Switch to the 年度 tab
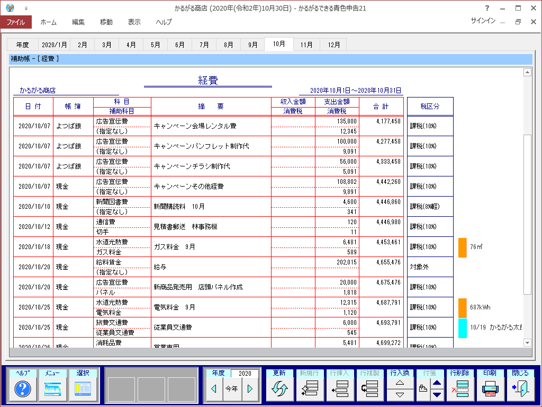The width and height of the screenshot is (542, 407). (x=22, y=45)
